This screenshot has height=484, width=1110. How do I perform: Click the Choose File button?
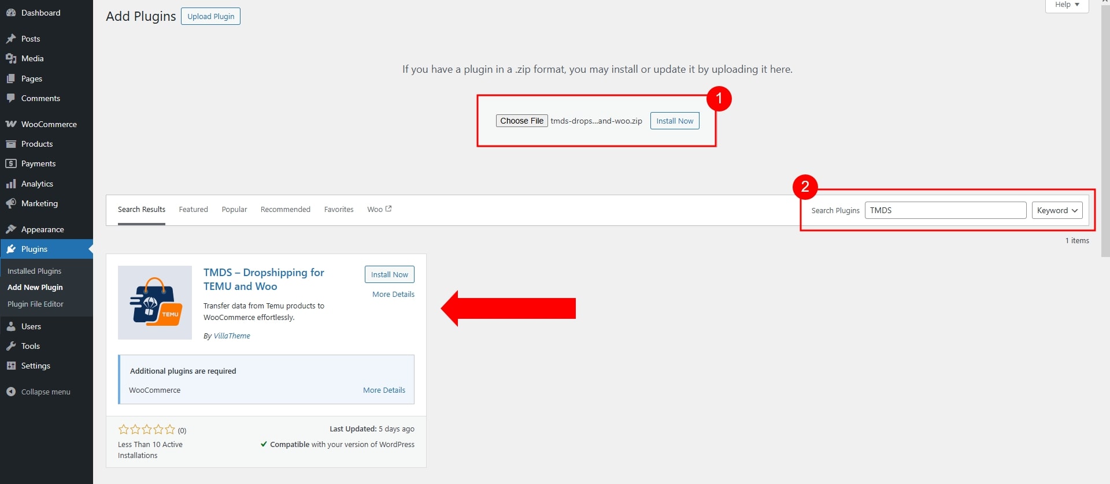click(521, 121)
